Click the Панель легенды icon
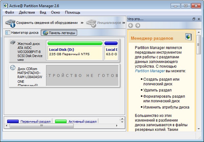This screenshot has height=142, width=204. (x=45, y=33)
